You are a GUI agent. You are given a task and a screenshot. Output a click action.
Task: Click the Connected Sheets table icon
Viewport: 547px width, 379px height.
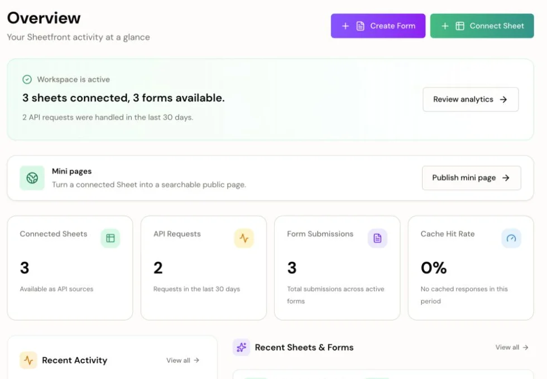click(x=111, y=239)
